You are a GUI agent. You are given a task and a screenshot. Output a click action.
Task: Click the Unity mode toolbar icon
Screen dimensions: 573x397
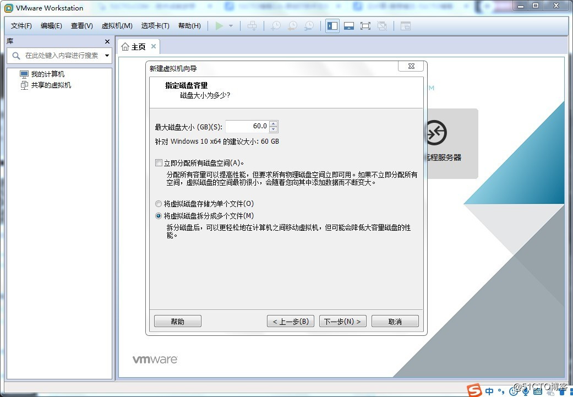coord(382,25)
